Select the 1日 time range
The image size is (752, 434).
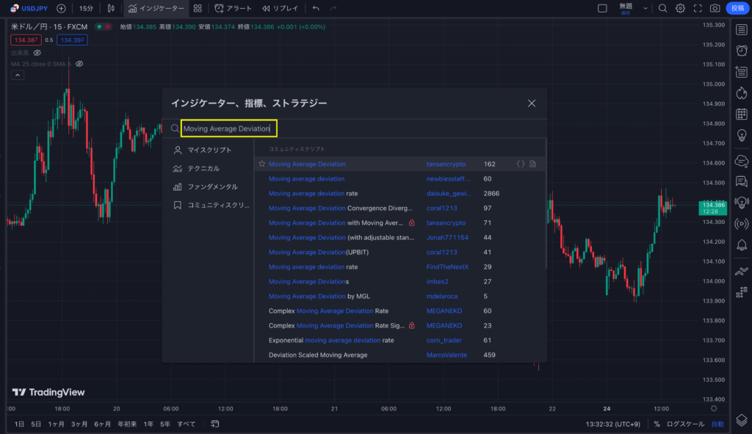pyautogui.click(x=19, y=424)
